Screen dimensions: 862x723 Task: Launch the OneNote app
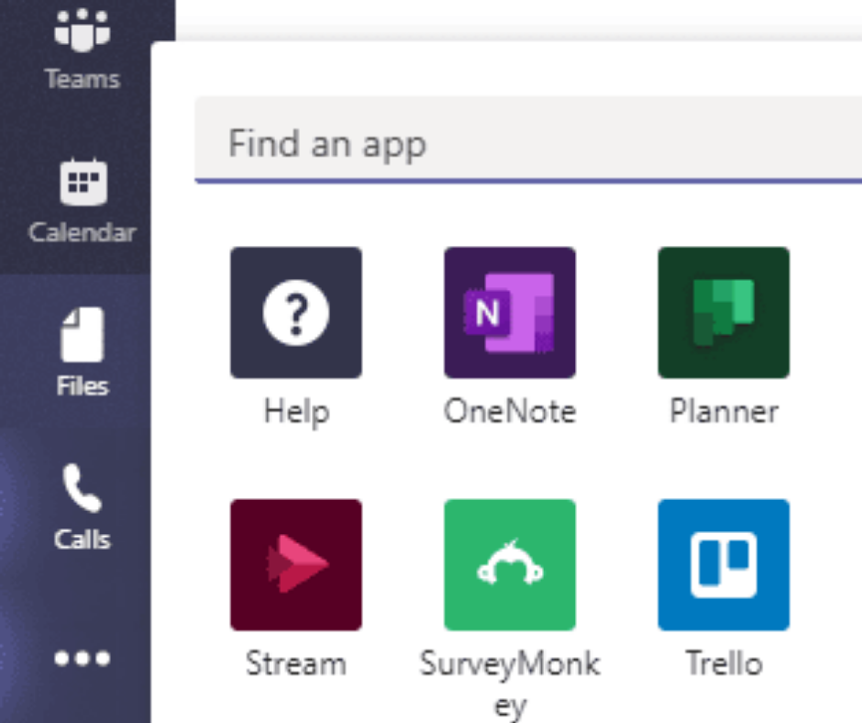coord(510,313)
